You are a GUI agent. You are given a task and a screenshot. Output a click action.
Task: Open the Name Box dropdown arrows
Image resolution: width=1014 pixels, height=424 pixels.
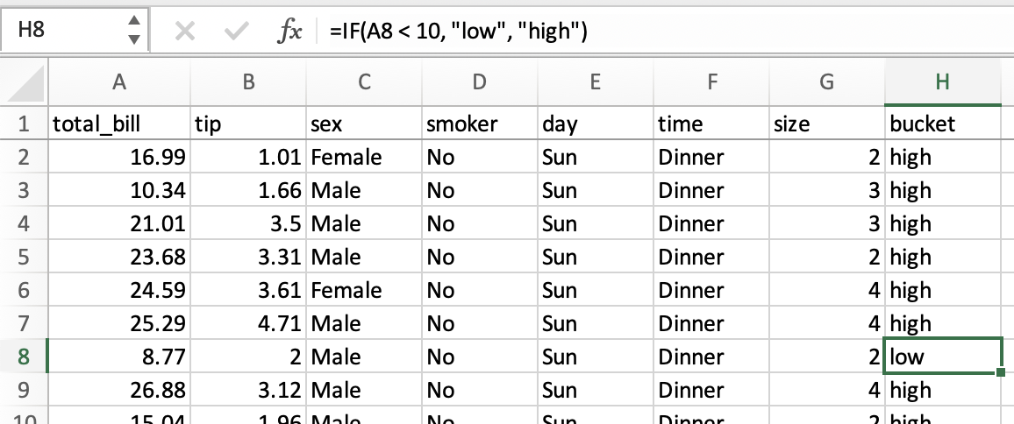pyautogui.click(x=133, y=31)
